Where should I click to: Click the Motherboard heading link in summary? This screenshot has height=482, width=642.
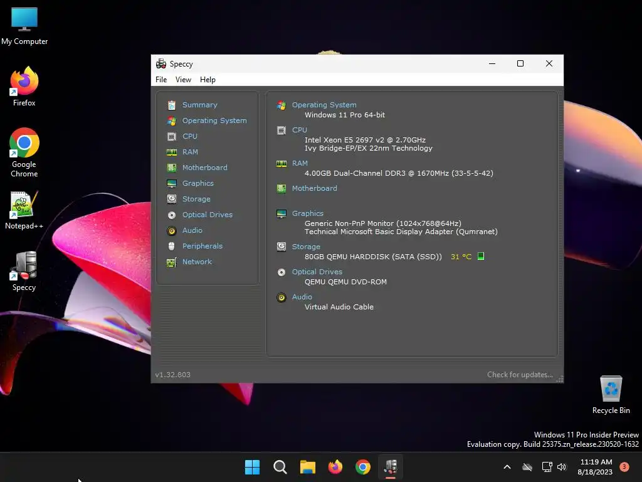(x=315, y=188)
